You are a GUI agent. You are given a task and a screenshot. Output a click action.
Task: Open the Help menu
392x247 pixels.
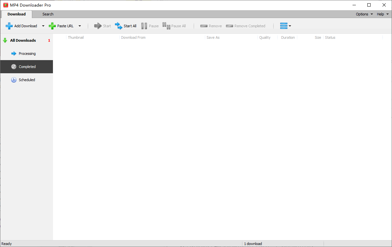[x=383, y=14]
